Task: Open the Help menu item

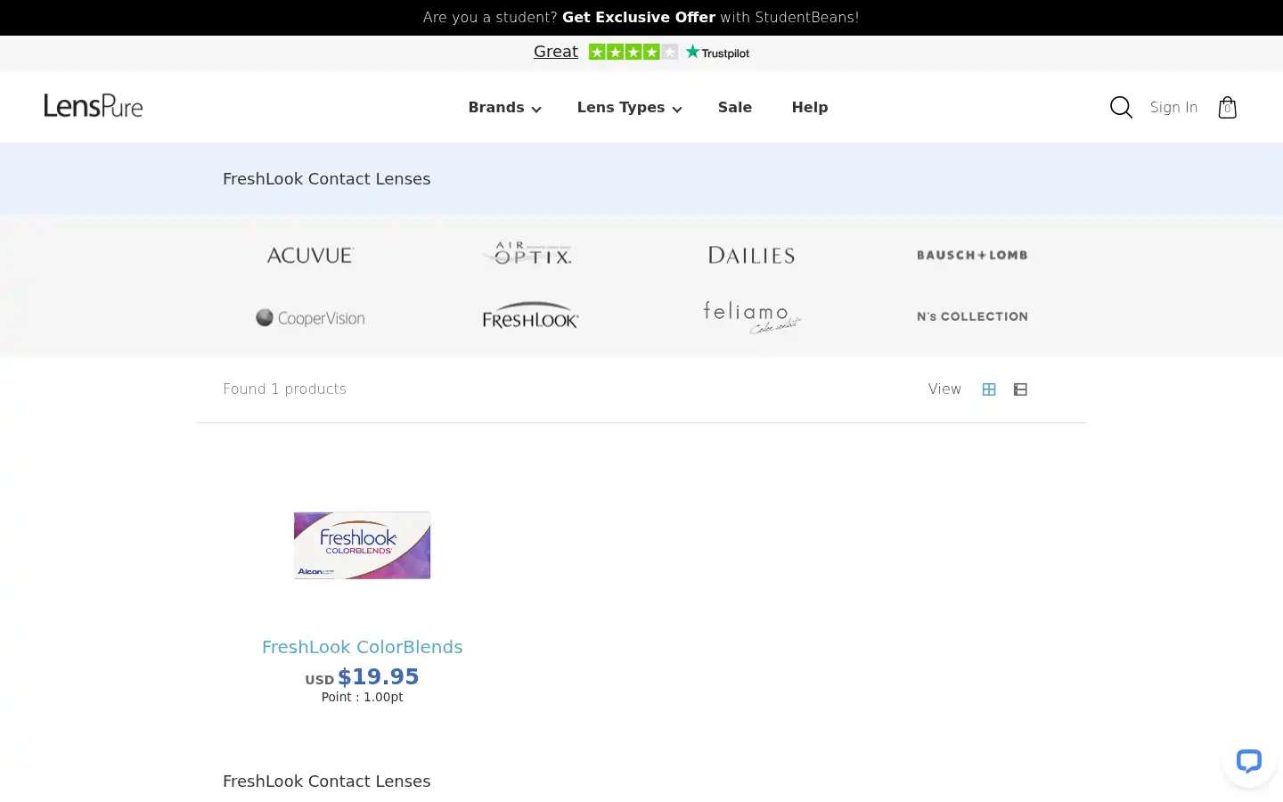Action: 810,107
